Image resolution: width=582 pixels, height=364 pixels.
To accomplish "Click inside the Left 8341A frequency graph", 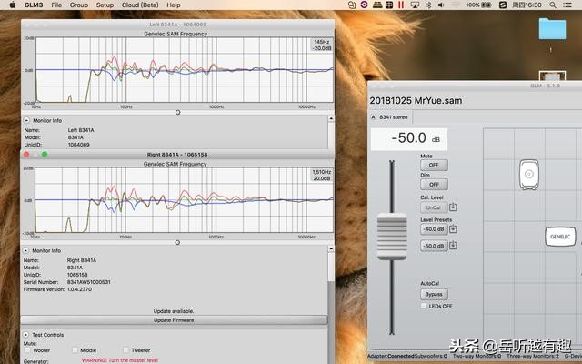I will tap(185, 70).
